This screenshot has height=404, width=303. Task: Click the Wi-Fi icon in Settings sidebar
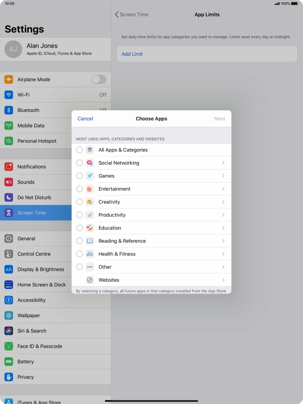tap(9, 95)
